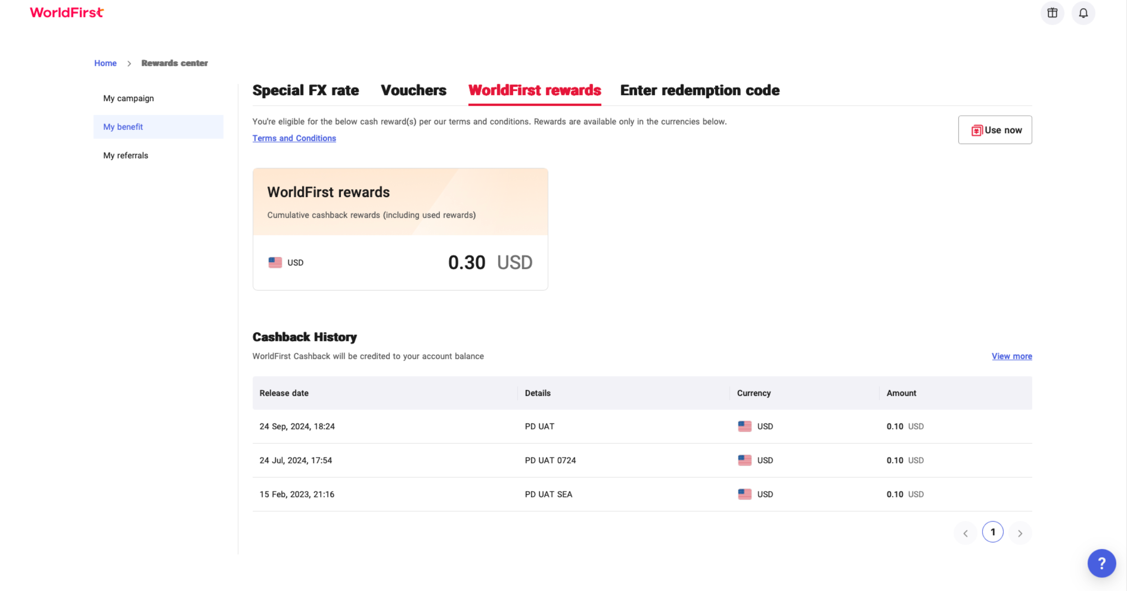
Task: Select page 1 in pagination
Action: tap(992, 532)
